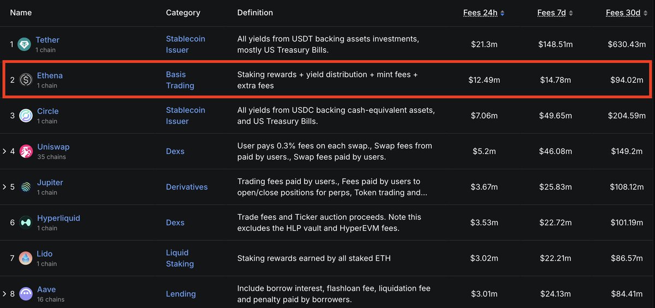Open Hyperliquid's Dexs category link
This screenshot has width=655, height=308.
pos(175,222)
